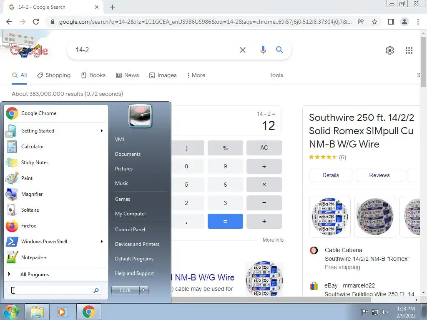This screenshot has height=320, width=427.
Task: Click the Reviews button for Southwire wire
Action: point(379,175)
